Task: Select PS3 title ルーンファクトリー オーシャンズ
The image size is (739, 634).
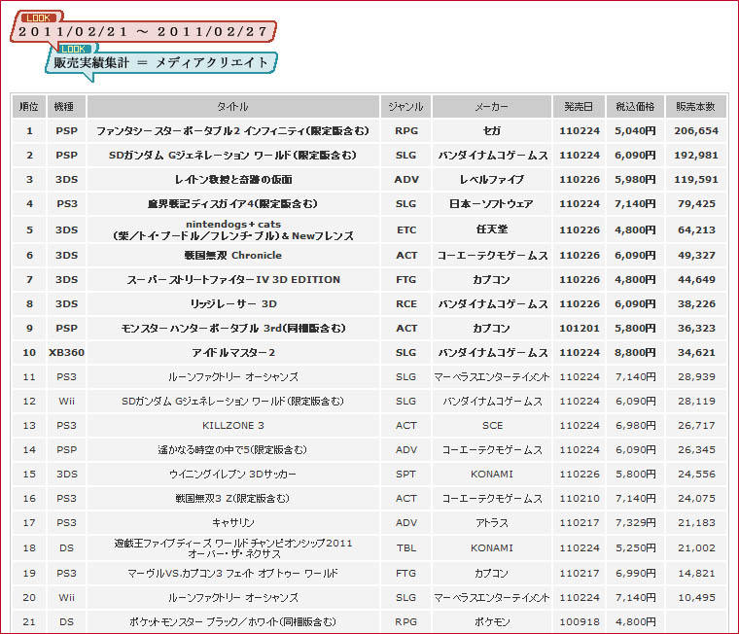Action: (232, 377)
